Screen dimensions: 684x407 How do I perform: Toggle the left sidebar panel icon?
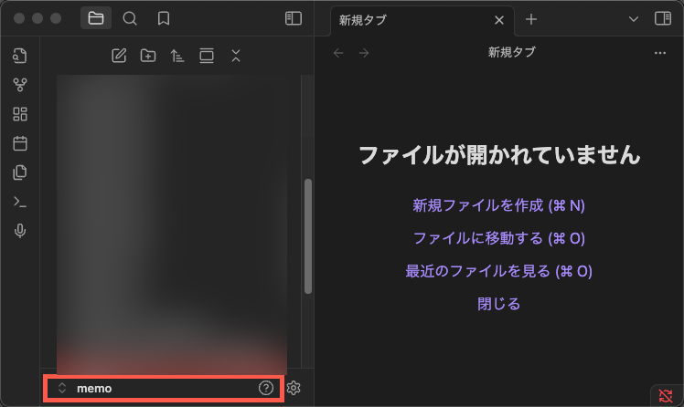[294, 18]
